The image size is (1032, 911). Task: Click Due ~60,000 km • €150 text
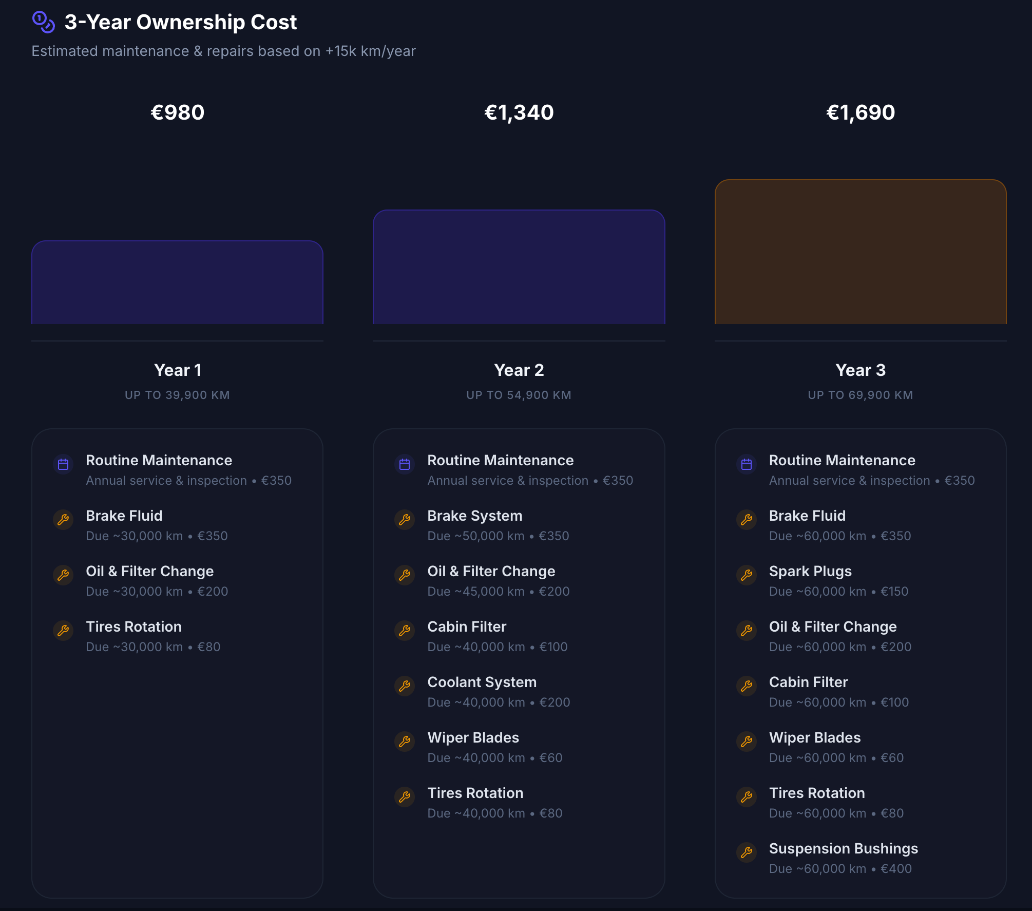coord(839,592)
